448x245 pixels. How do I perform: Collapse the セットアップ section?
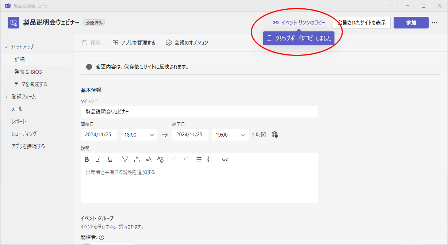[x=6, y=47]
